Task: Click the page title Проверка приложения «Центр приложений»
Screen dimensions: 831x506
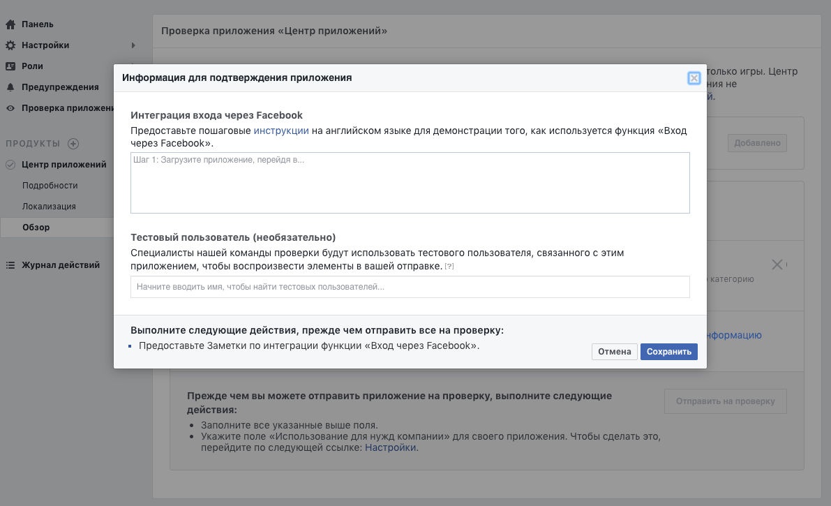Action: tap(274, 31)
